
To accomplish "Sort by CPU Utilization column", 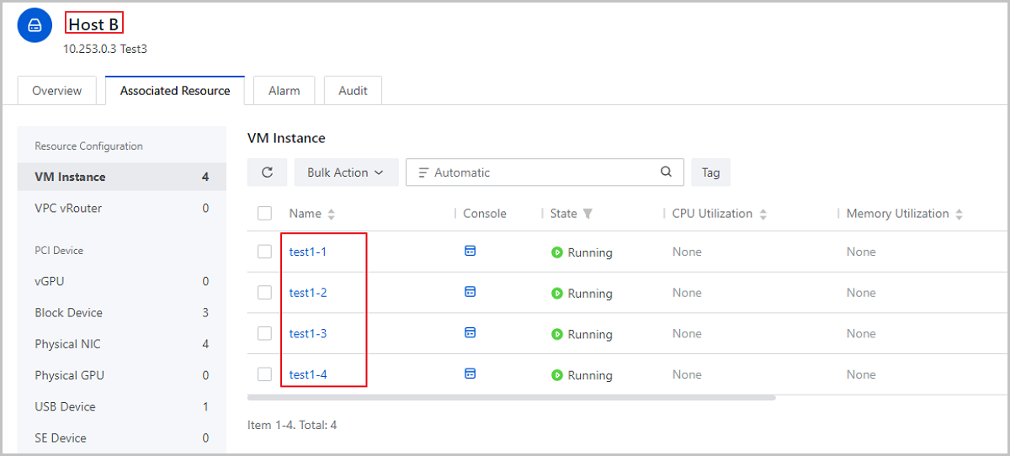I will click(763, 215).
